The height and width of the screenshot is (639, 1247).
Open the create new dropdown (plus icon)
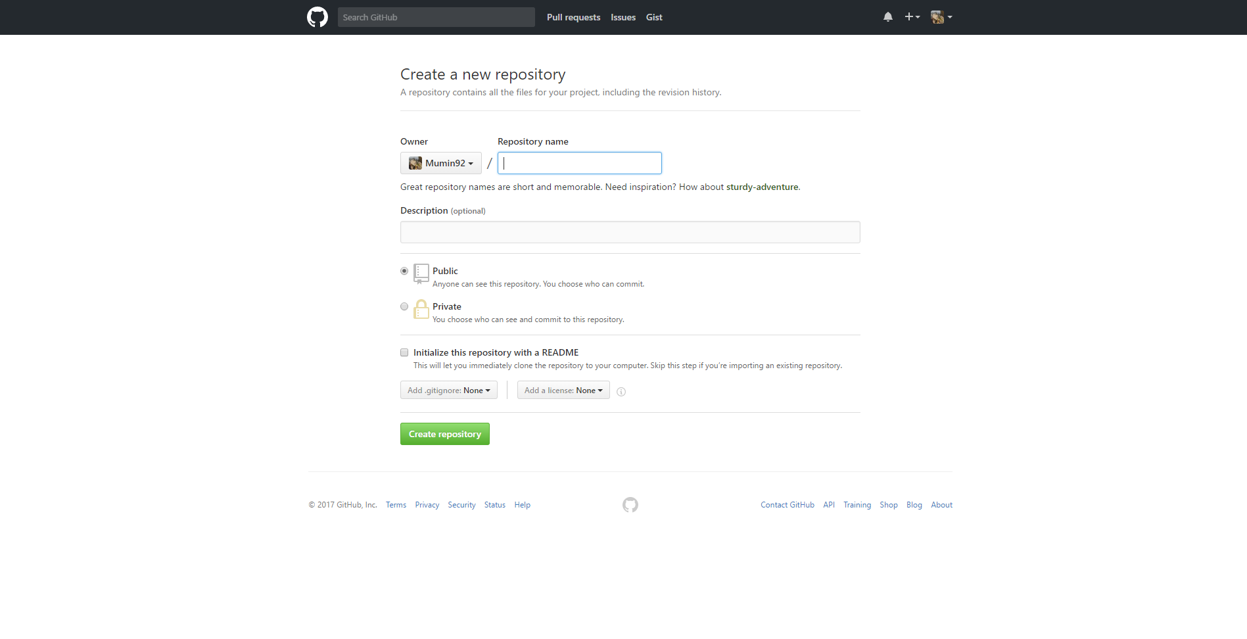point(912,16)
